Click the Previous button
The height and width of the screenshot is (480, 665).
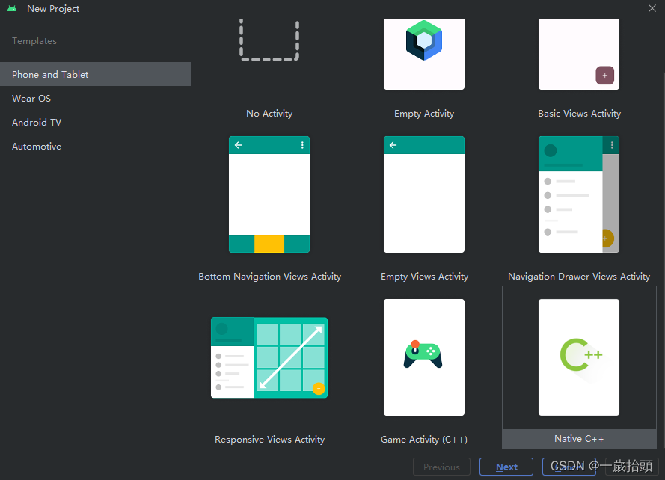tap(441, 466)
